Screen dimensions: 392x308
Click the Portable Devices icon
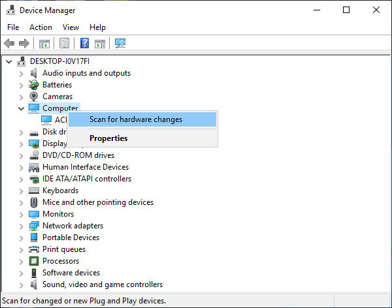click(x=34, y=238)
